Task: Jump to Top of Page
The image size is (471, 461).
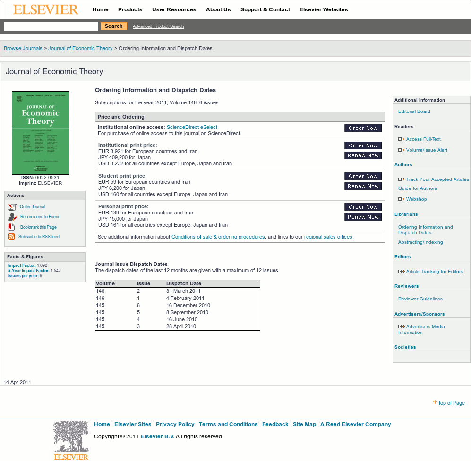Action: (451, 403)
